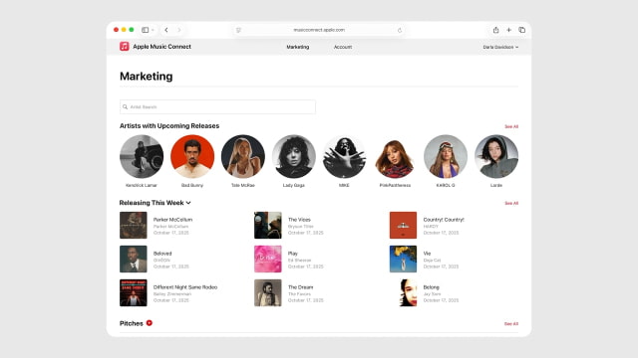Click the Artist Search field
Screen dimensions: 638x358
point(217,106)
